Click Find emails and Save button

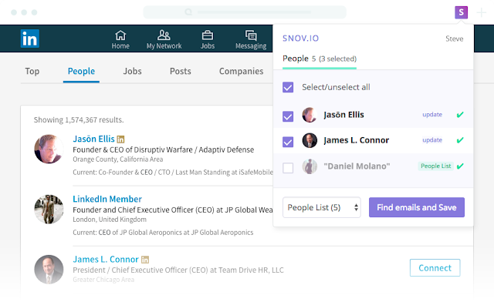tap(417, 207)
